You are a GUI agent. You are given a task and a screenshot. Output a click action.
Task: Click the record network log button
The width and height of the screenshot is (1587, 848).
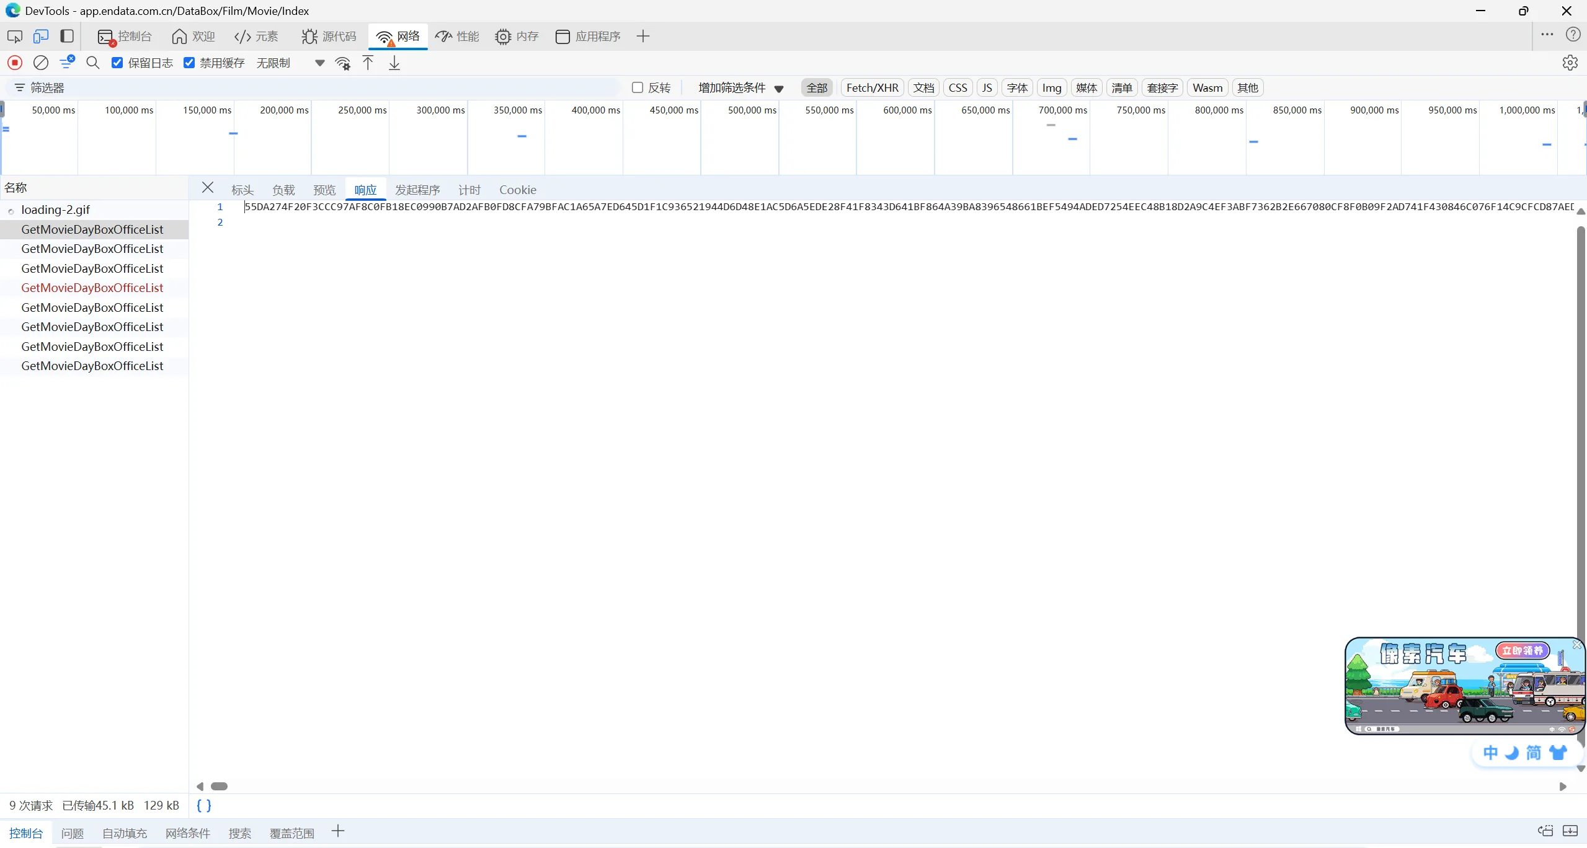[15, 63]
